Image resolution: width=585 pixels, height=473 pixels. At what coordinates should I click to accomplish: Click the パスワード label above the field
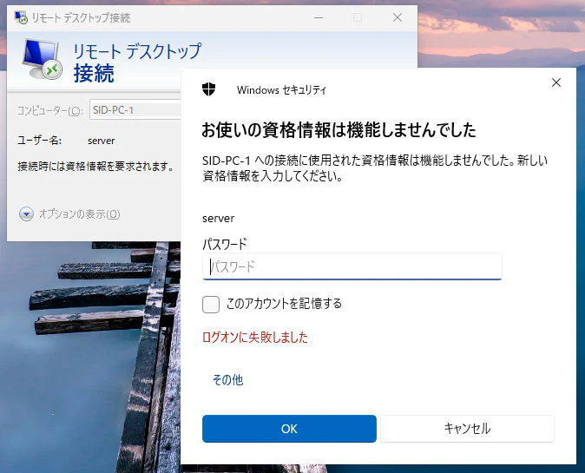click(x=224, y=245)
